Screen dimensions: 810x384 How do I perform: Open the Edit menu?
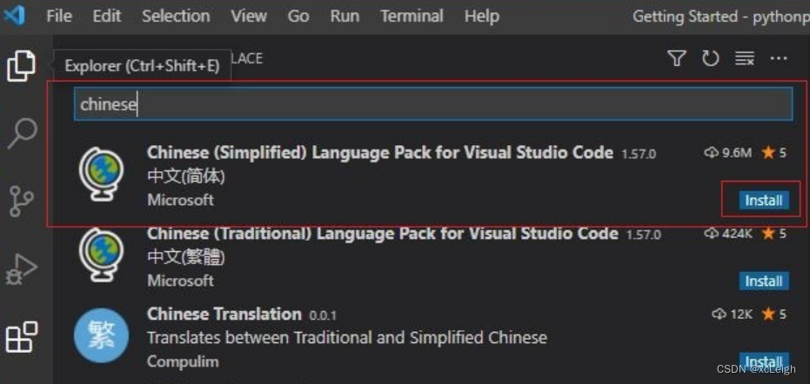106,17
